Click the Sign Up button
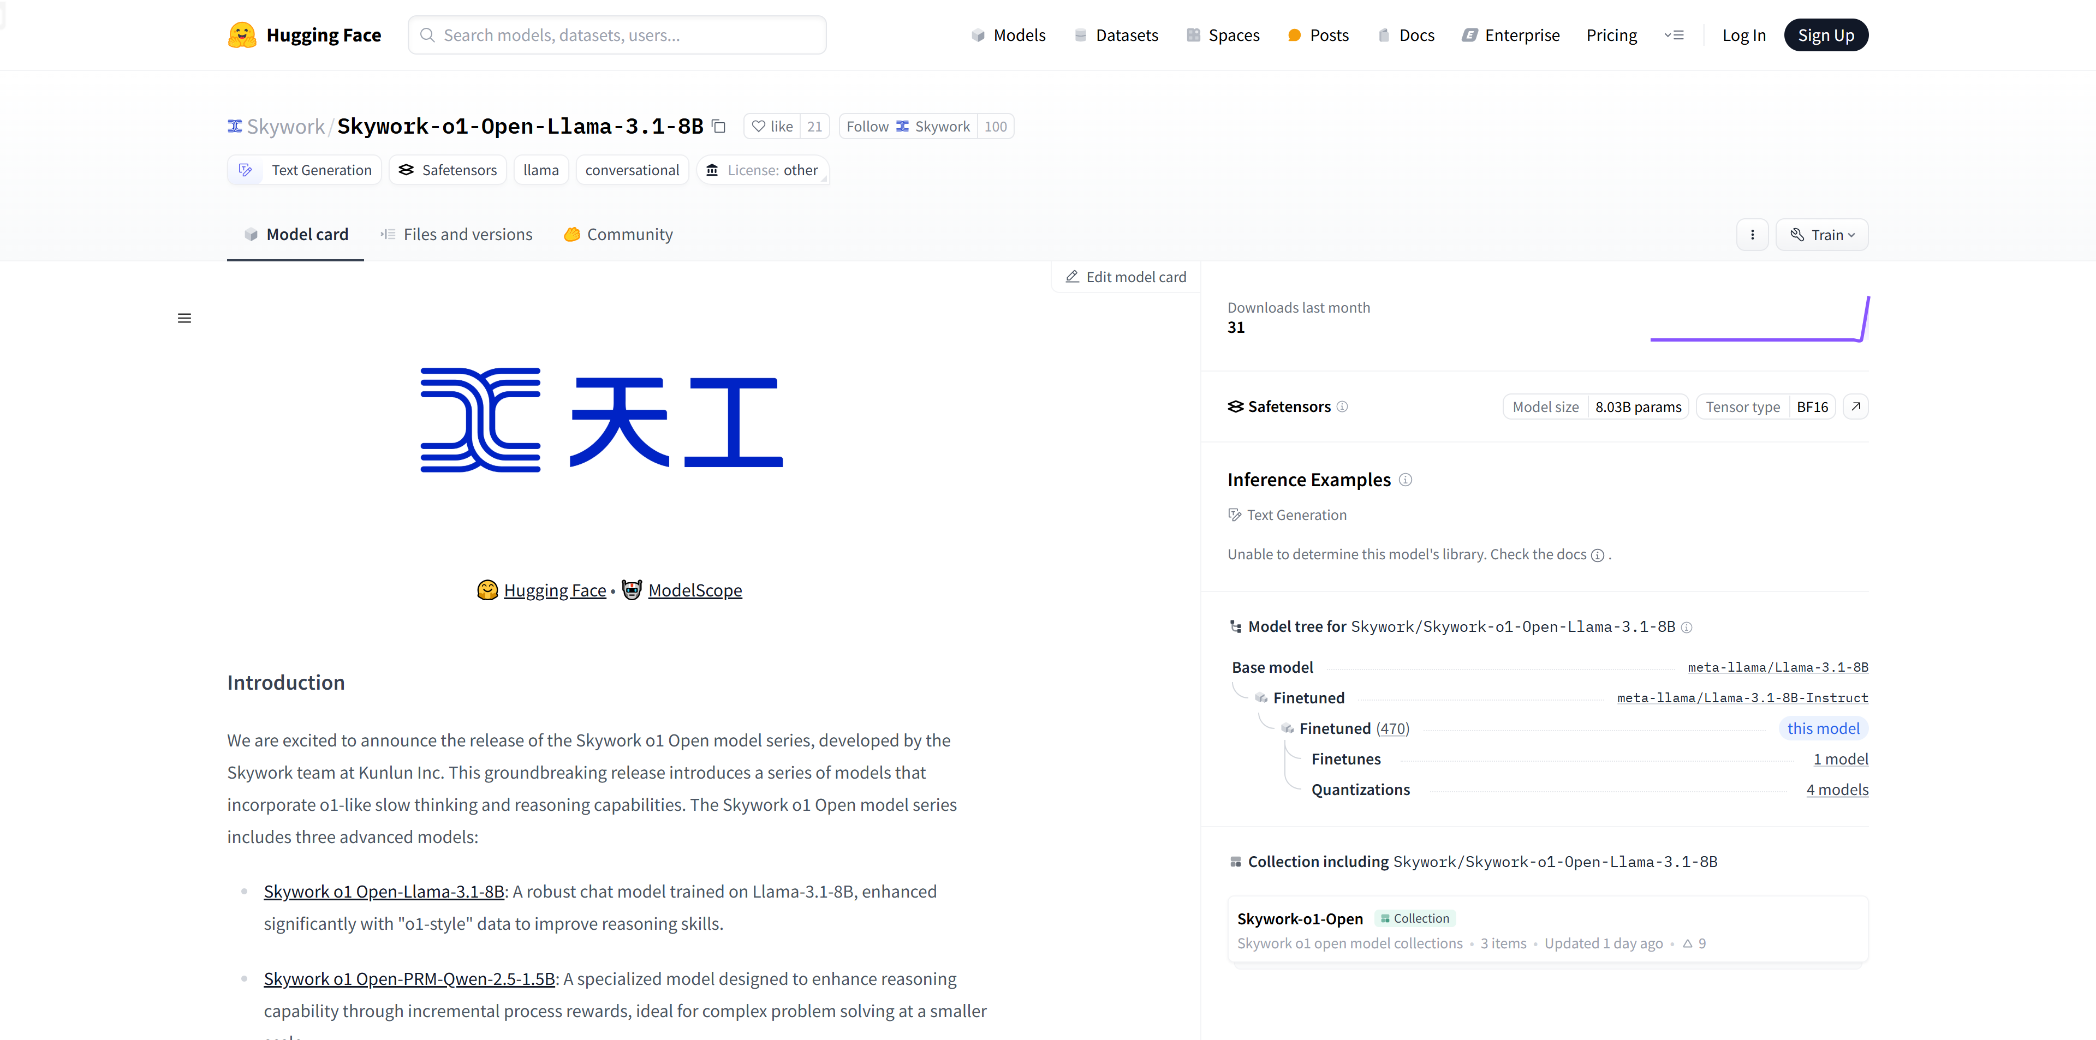2096x1040 pixels. tap(1826, 35)
